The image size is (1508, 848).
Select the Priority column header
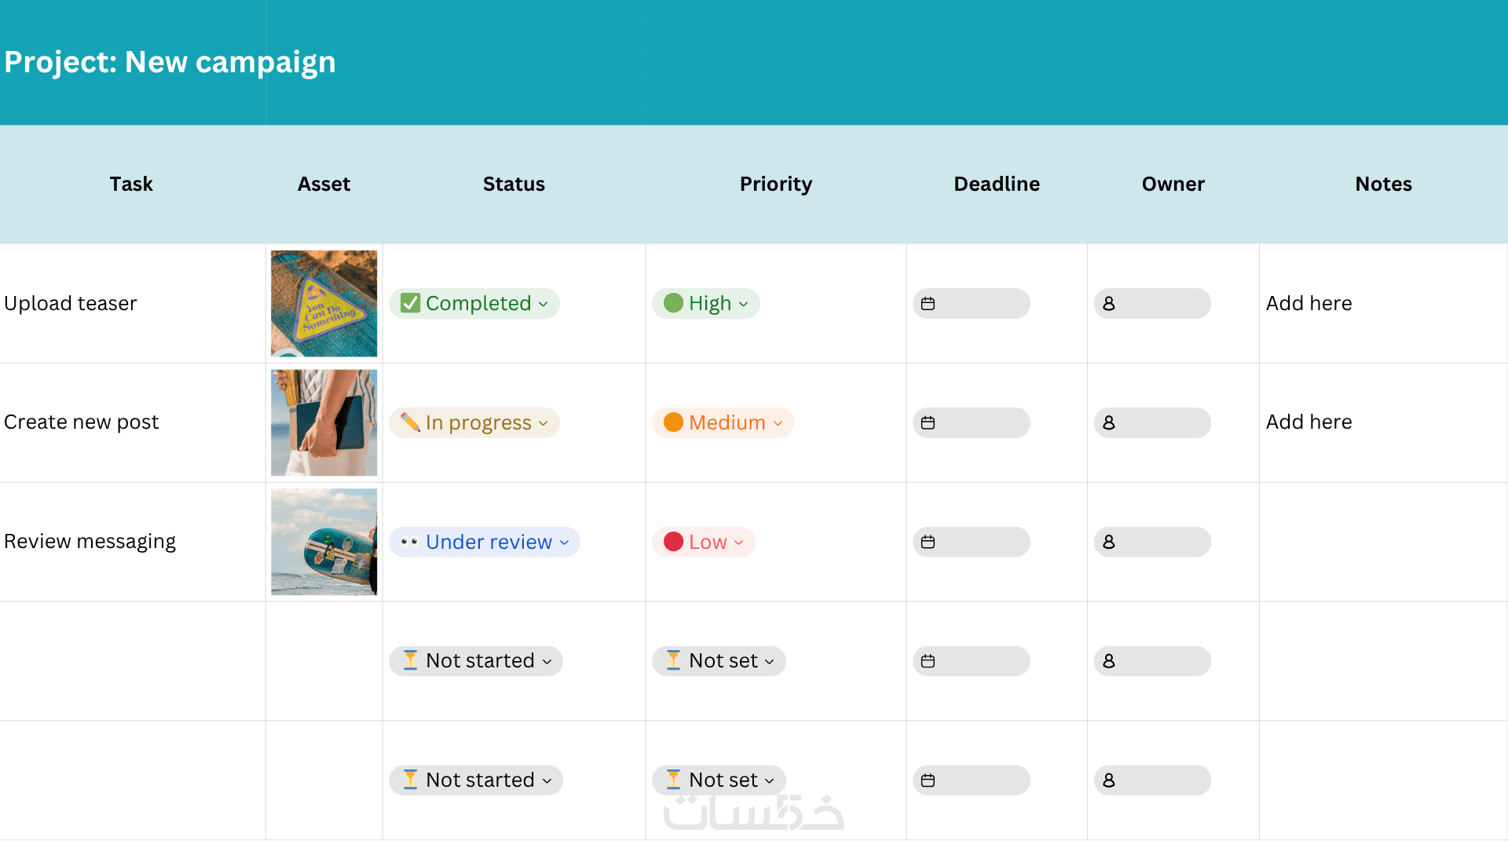pos(775,184)
